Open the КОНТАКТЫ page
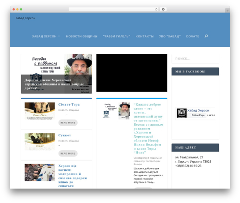The height and width of the screenshot is (203, 240). click(144, 36)
